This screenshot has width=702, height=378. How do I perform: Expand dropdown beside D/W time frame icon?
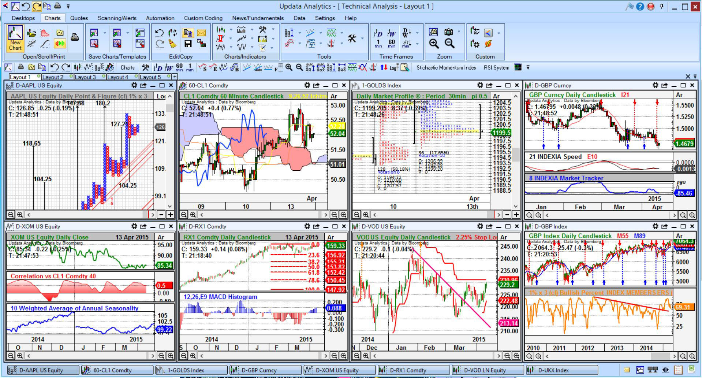417,33
